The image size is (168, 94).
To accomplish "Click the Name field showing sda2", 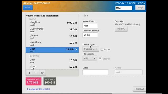I will pos(129,72).
